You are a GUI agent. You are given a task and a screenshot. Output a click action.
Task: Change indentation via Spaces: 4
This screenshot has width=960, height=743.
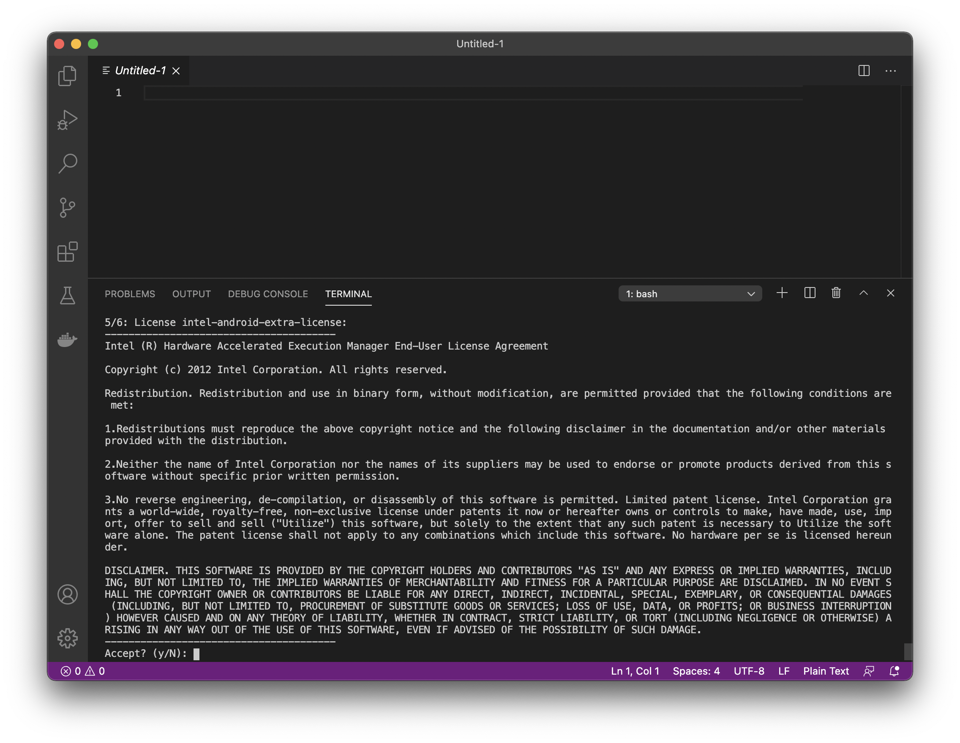696,671
